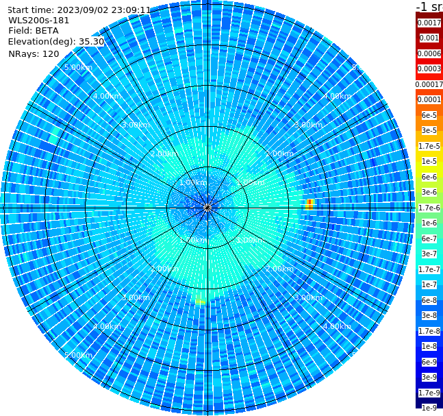The image size is (443, 416).
Task: Click the NRays: 120 label
Action: pyautogui.click(x=34, y=53)
